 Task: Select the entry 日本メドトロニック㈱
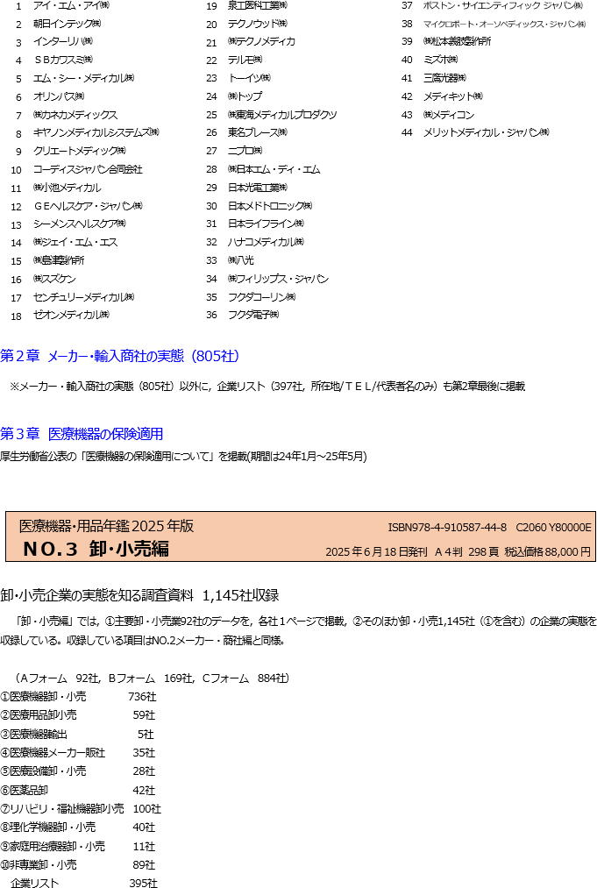point(270,206)
